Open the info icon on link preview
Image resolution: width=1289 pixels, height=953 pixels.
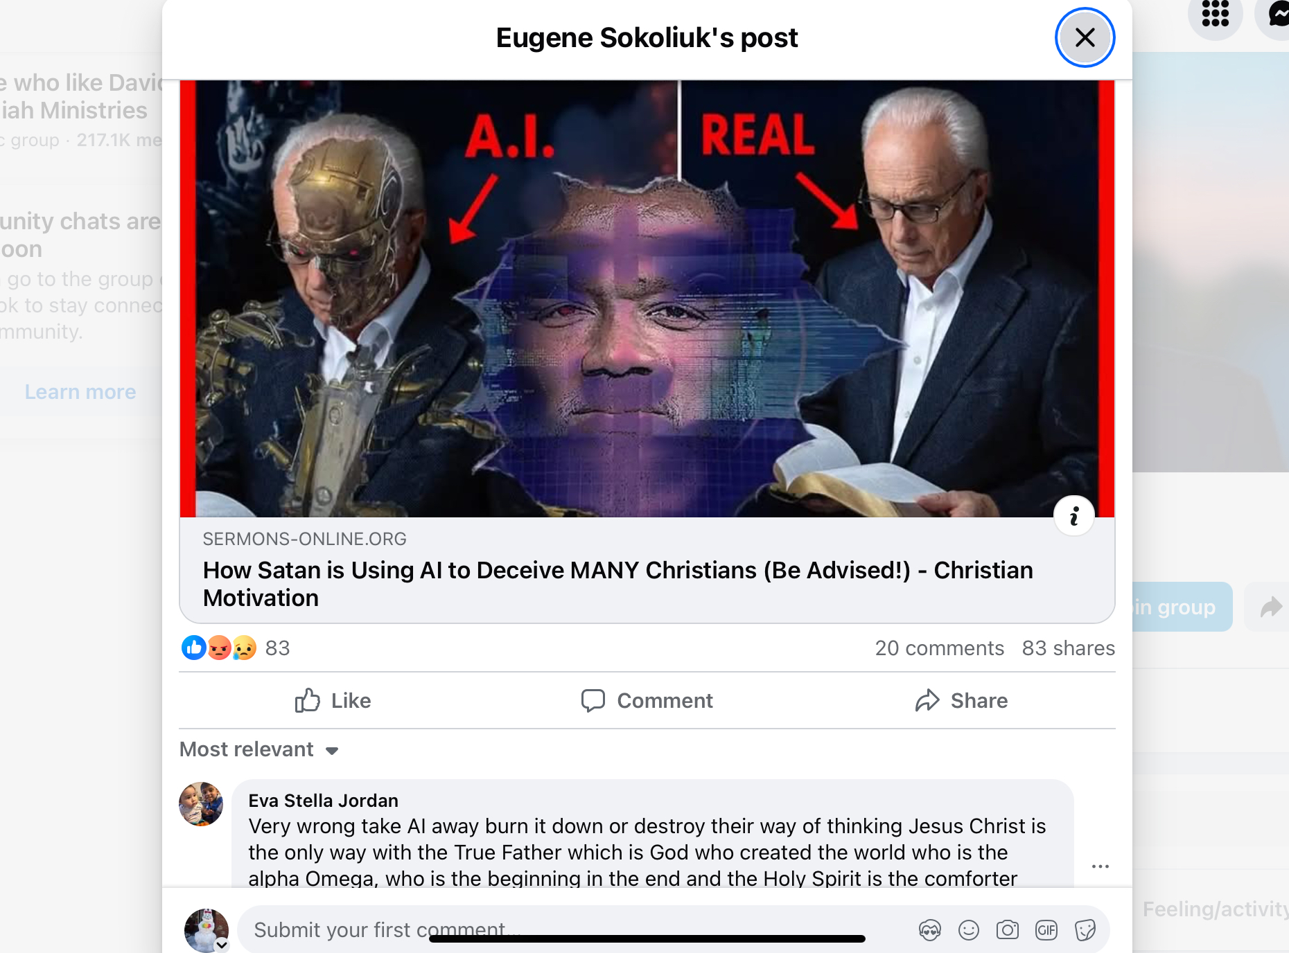click(x=1074, y=516)
